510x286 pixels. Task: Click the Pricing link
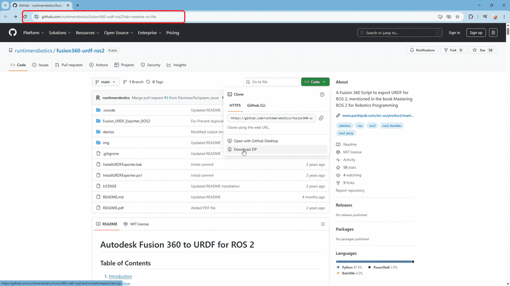(x=172, y=33)
